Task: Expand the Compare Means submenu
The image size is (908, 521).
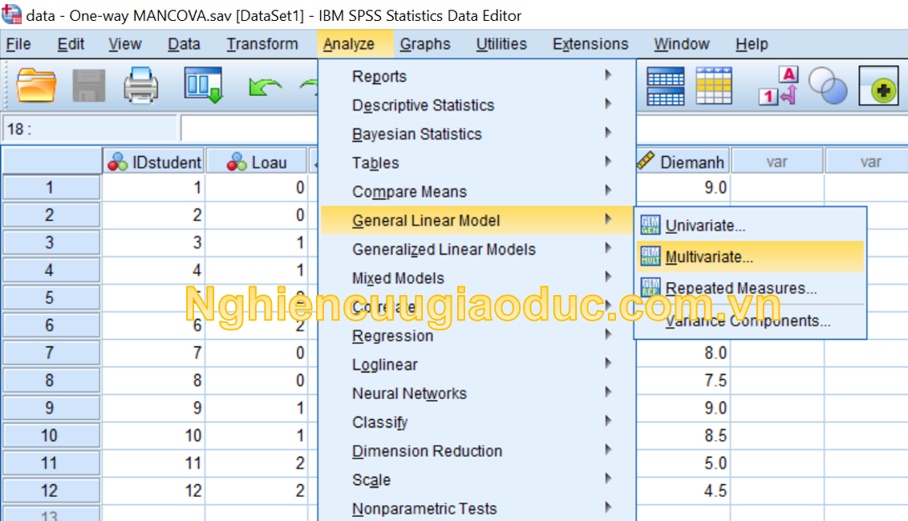Action: coord(409,192)
